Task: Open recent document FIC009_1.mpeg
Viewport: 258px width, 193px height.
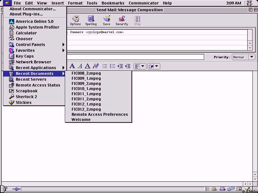Action: (x=98, y=78)
